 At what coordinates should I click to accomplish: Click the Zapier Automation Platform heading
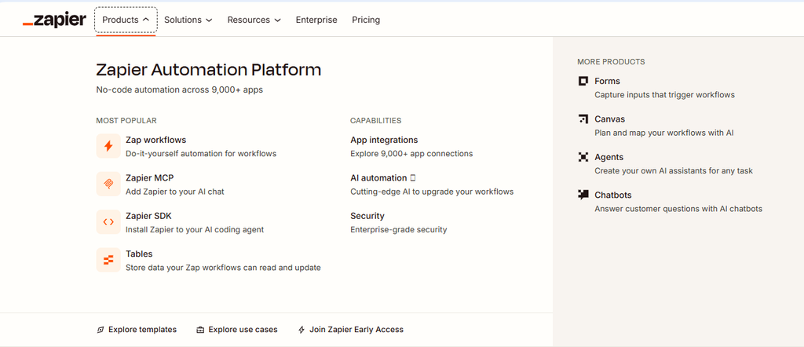209,70
